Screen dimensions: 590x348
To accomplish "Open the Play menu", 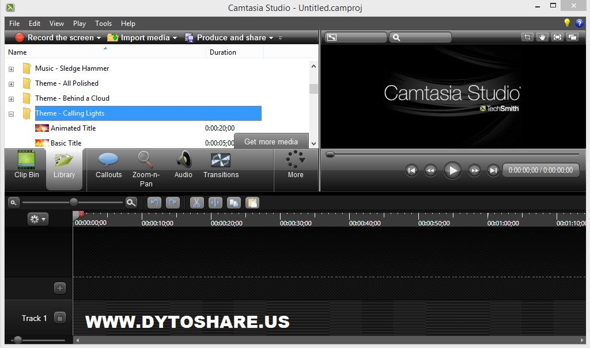I will [x=80, y=24].
